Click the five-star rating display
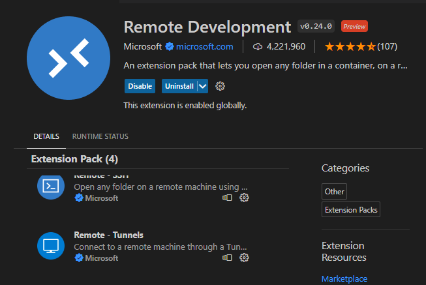This screenshot has height=285, width=426. [x=350, y=46]
